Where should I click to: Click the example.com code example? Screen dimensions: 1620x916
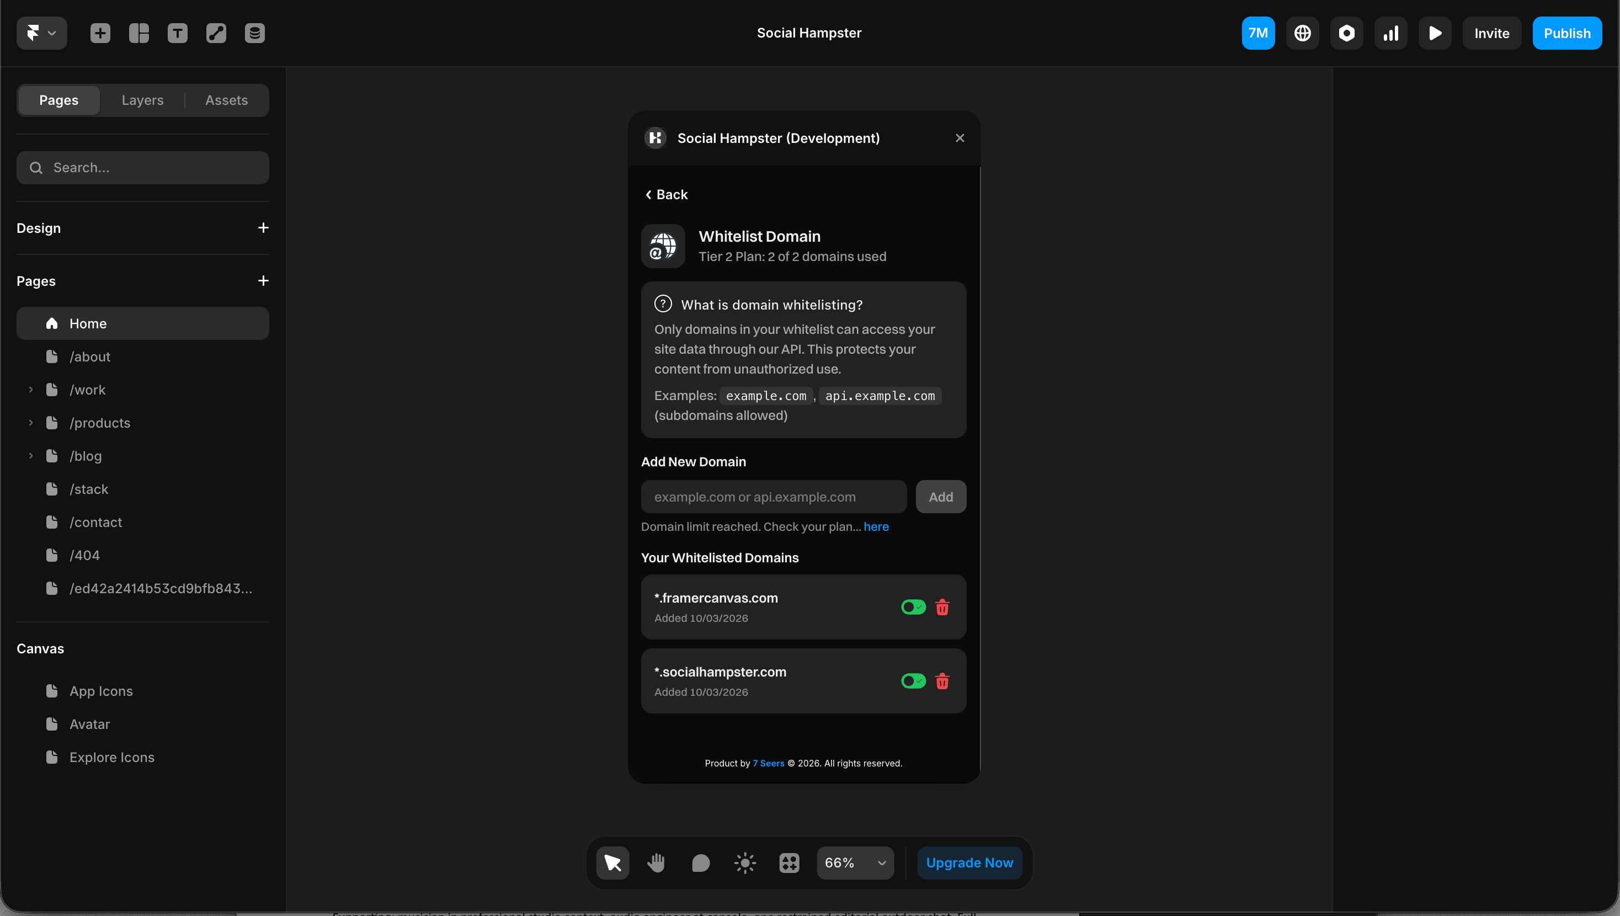[766, 396]
